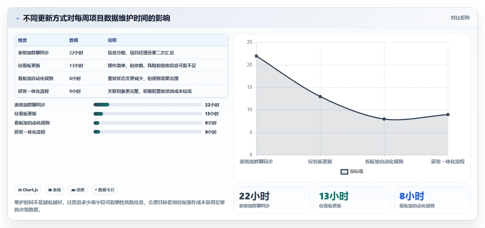Click the x-axis label 研发一体化流程
Image resolution: width=485 pixels, height=228 pixels.
(448, 162)
